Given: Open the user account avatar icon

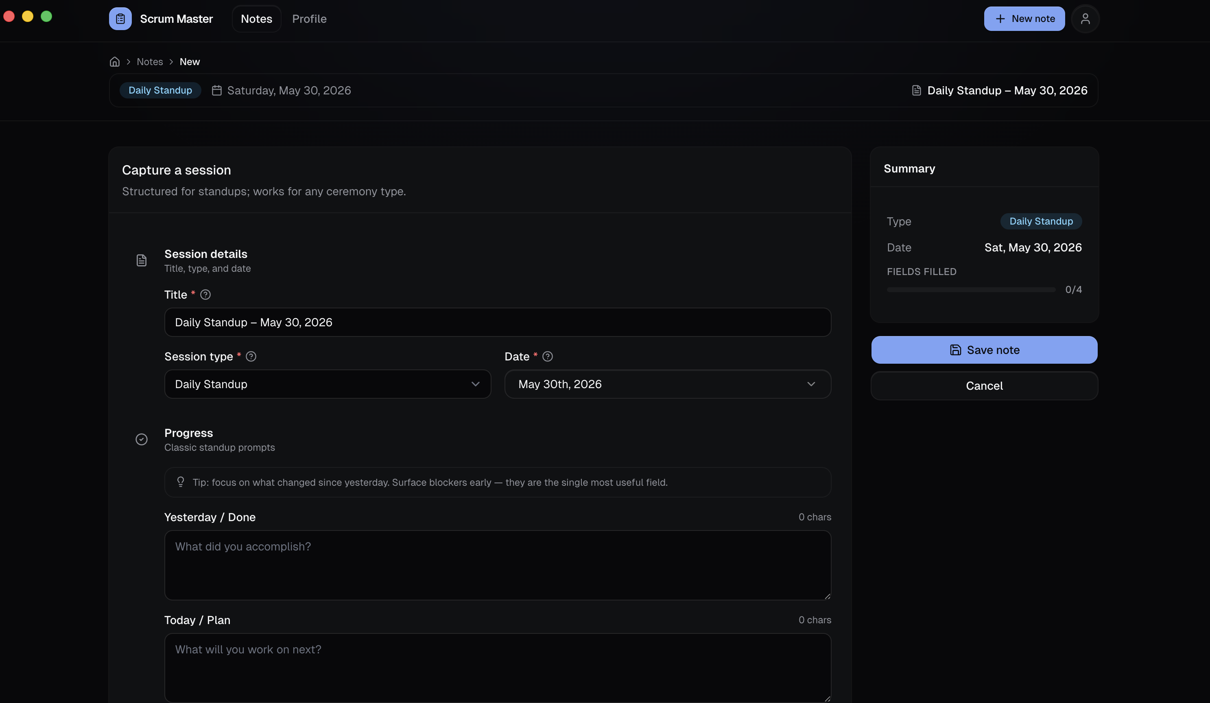Looking at the screenshot, I should 1085,19.
